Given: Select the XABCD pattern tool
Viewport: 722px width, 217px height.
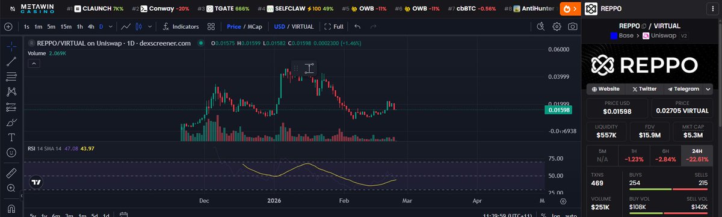Looking at the screenshot, I should pyautogui.click(x=11, y=92).
